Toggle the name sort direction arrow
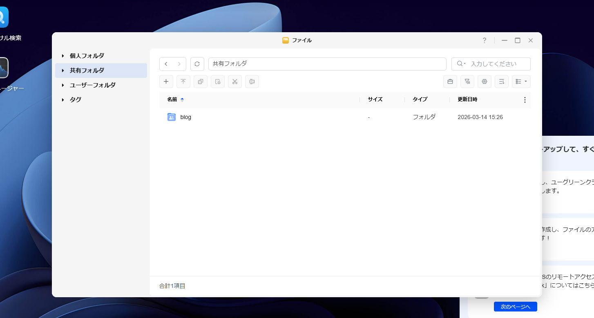The width and height of the screenshot is (594, 318). pyautogui.click(x=182, y=99)
